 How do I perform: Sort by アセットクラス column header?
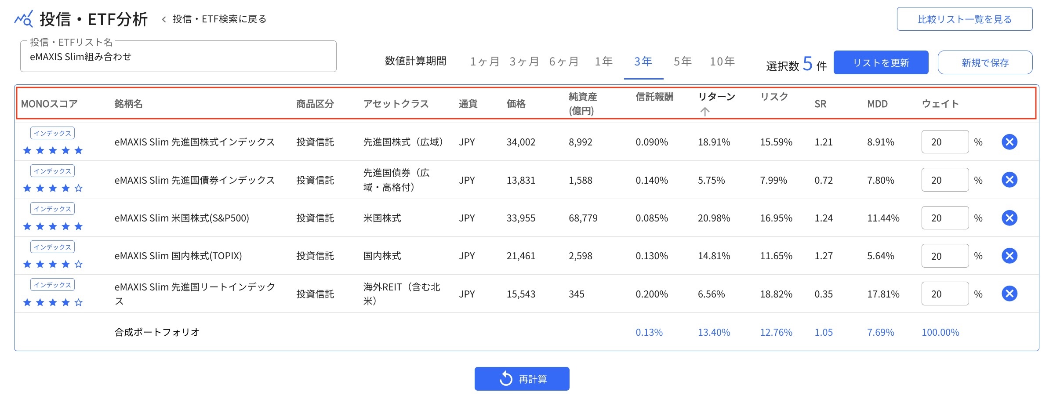(x=396, y=104)
